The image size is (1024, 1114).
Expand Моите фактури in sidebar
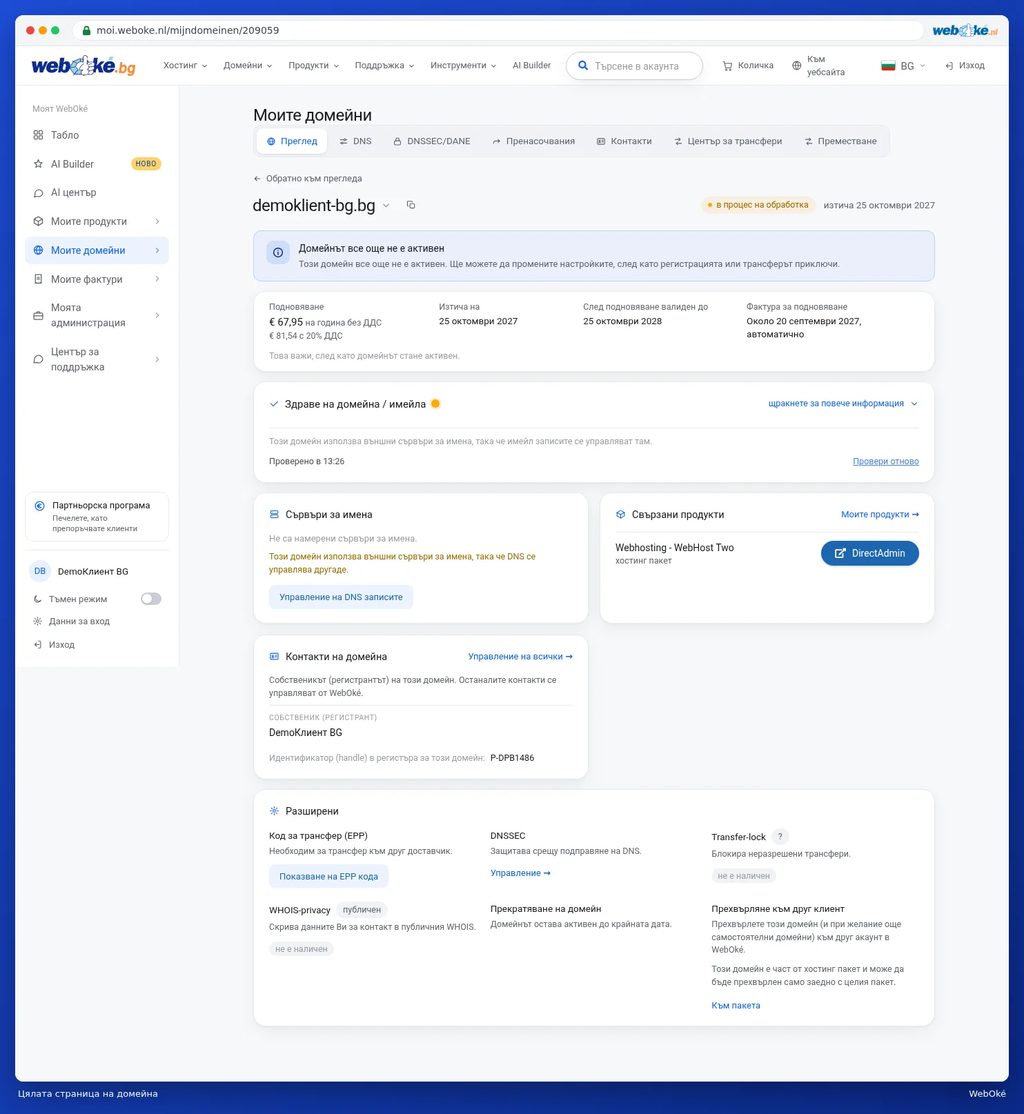[x=97, y=279]
